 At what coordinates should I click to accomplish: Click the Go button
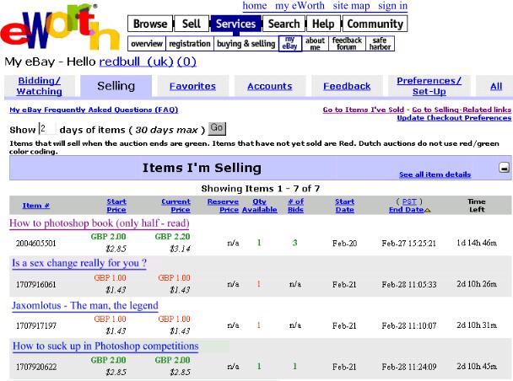[217, 128]
